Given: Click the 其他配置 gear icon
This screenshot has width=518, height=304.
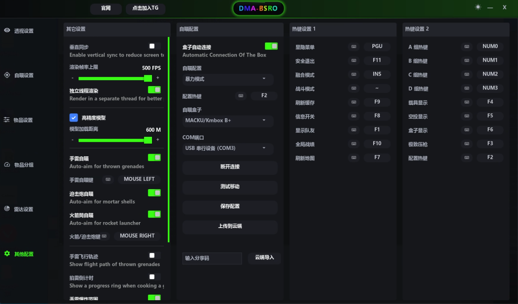Looking at the screenshot, I should 7,254.
